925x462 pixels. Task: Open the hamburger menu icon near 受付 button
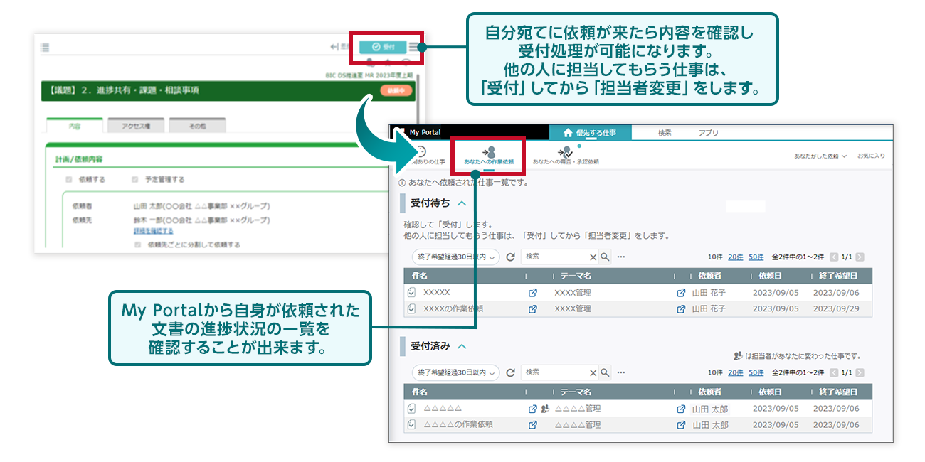[x=414, y=48]
